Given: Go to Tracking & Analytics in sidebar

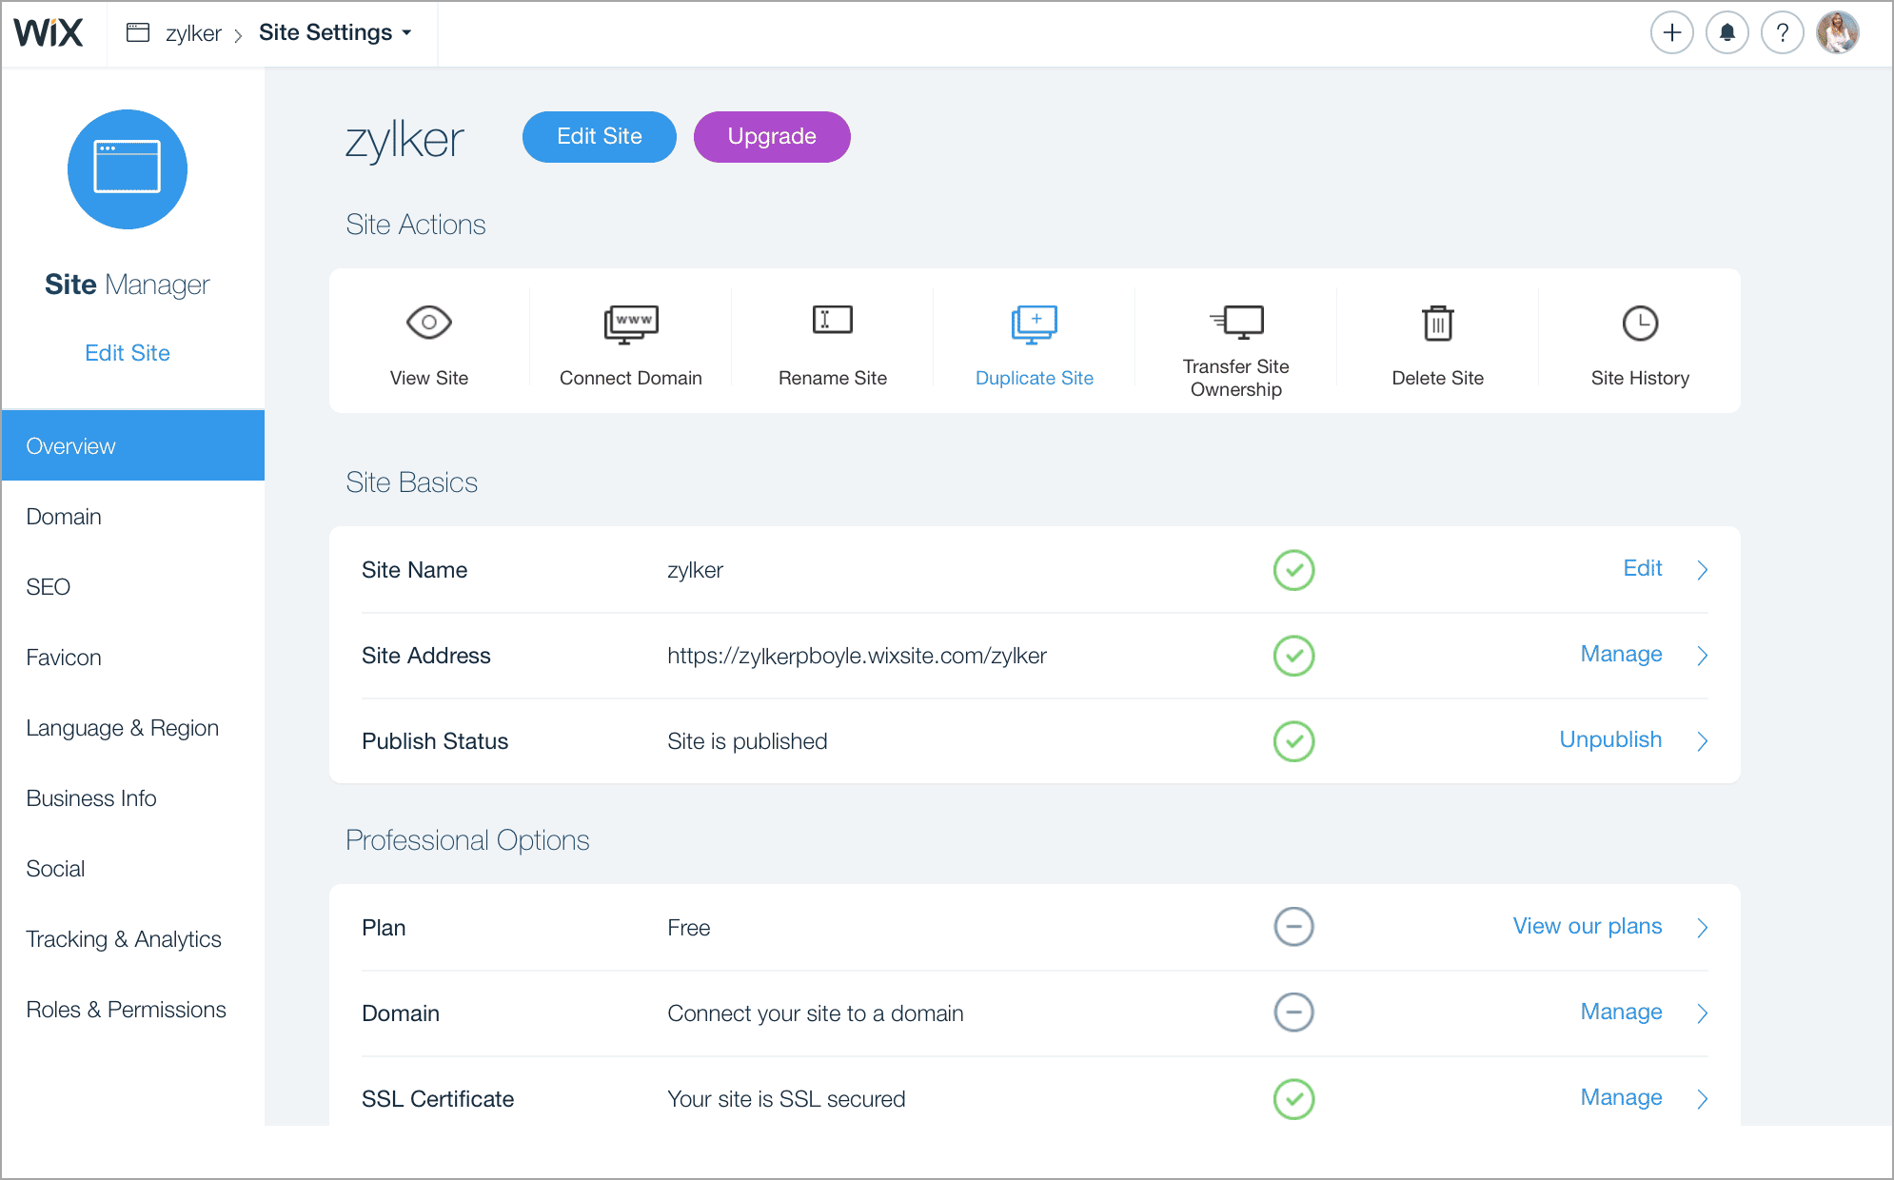Looking at the screenshot, I should pos(124,939).
